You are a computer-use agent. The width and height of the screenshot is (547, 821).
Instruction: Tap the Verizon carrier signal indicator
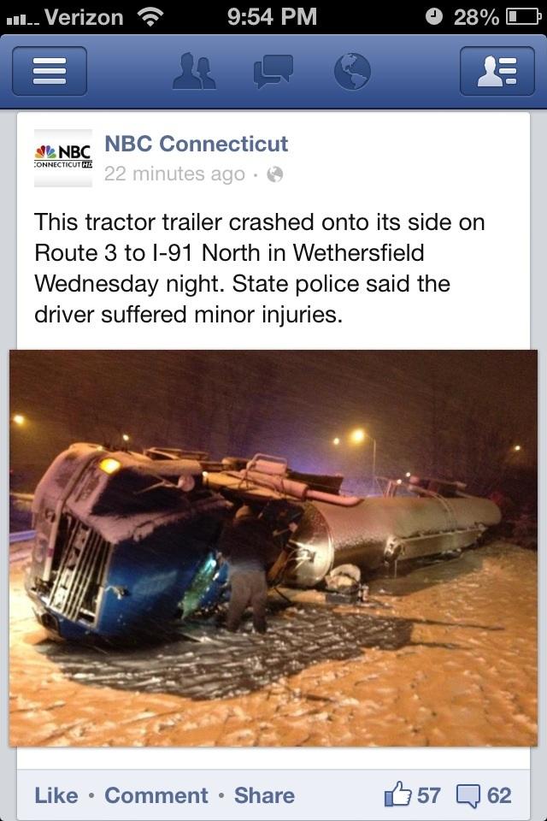pos(65,18)
